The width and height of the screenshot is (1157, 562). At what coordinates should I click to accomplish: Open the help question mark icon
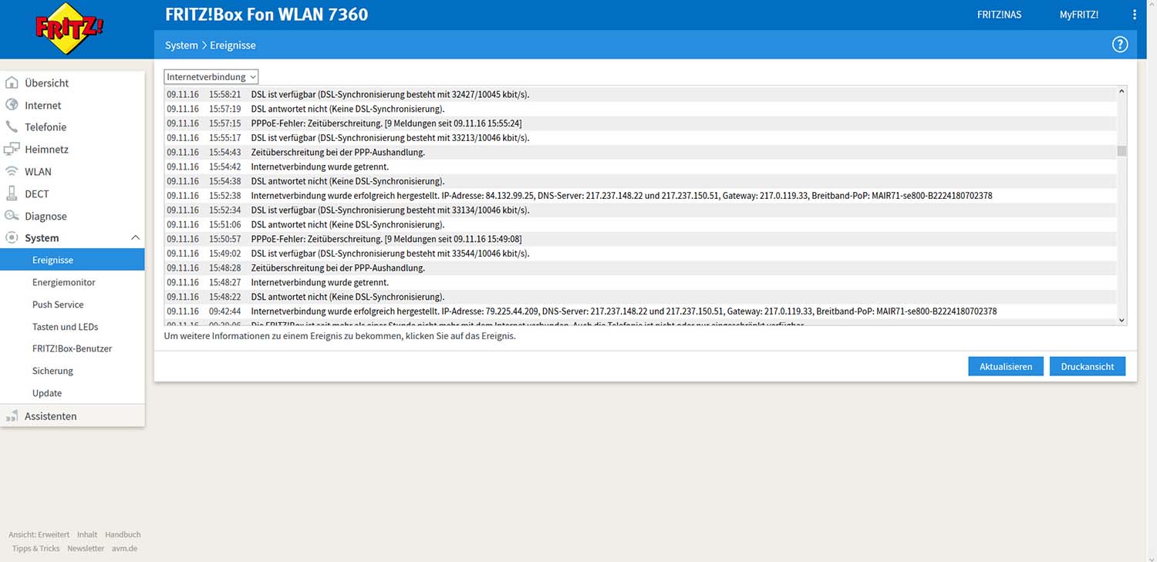(x=1119, y=45)
